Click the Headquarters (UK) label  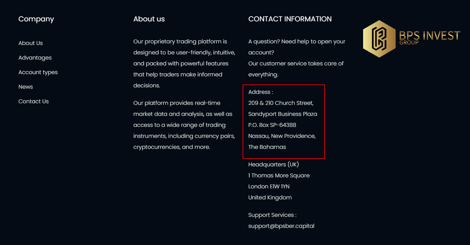273,164
